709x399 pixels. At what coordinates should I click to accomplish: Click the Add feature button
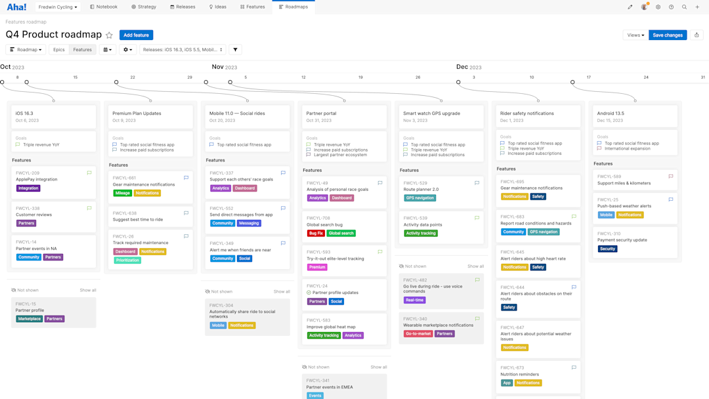point(136,35)
